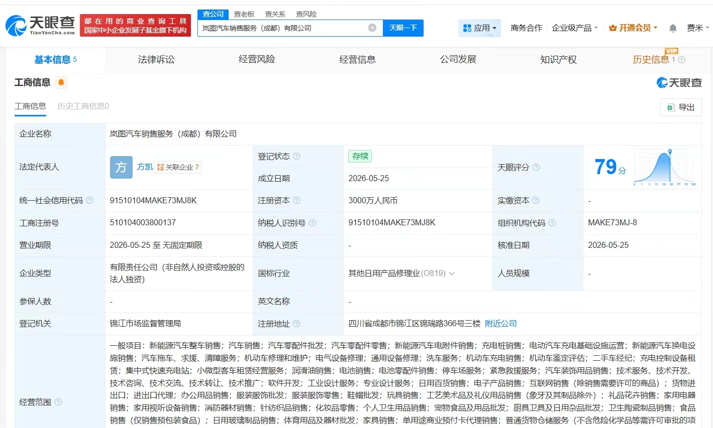Click the 附近公司 link

[500, 324]
